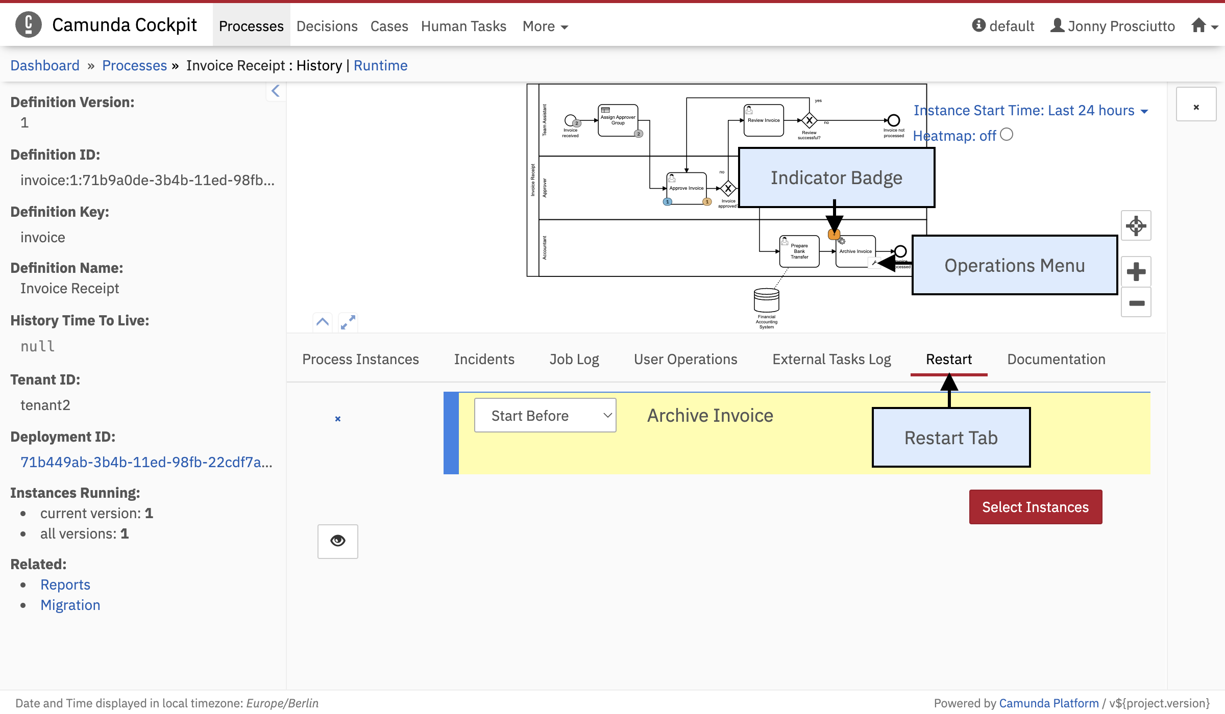This screenshot has width=1225, height=714.
Task: Switch to the Restart tab
Action: pos(949,359)
